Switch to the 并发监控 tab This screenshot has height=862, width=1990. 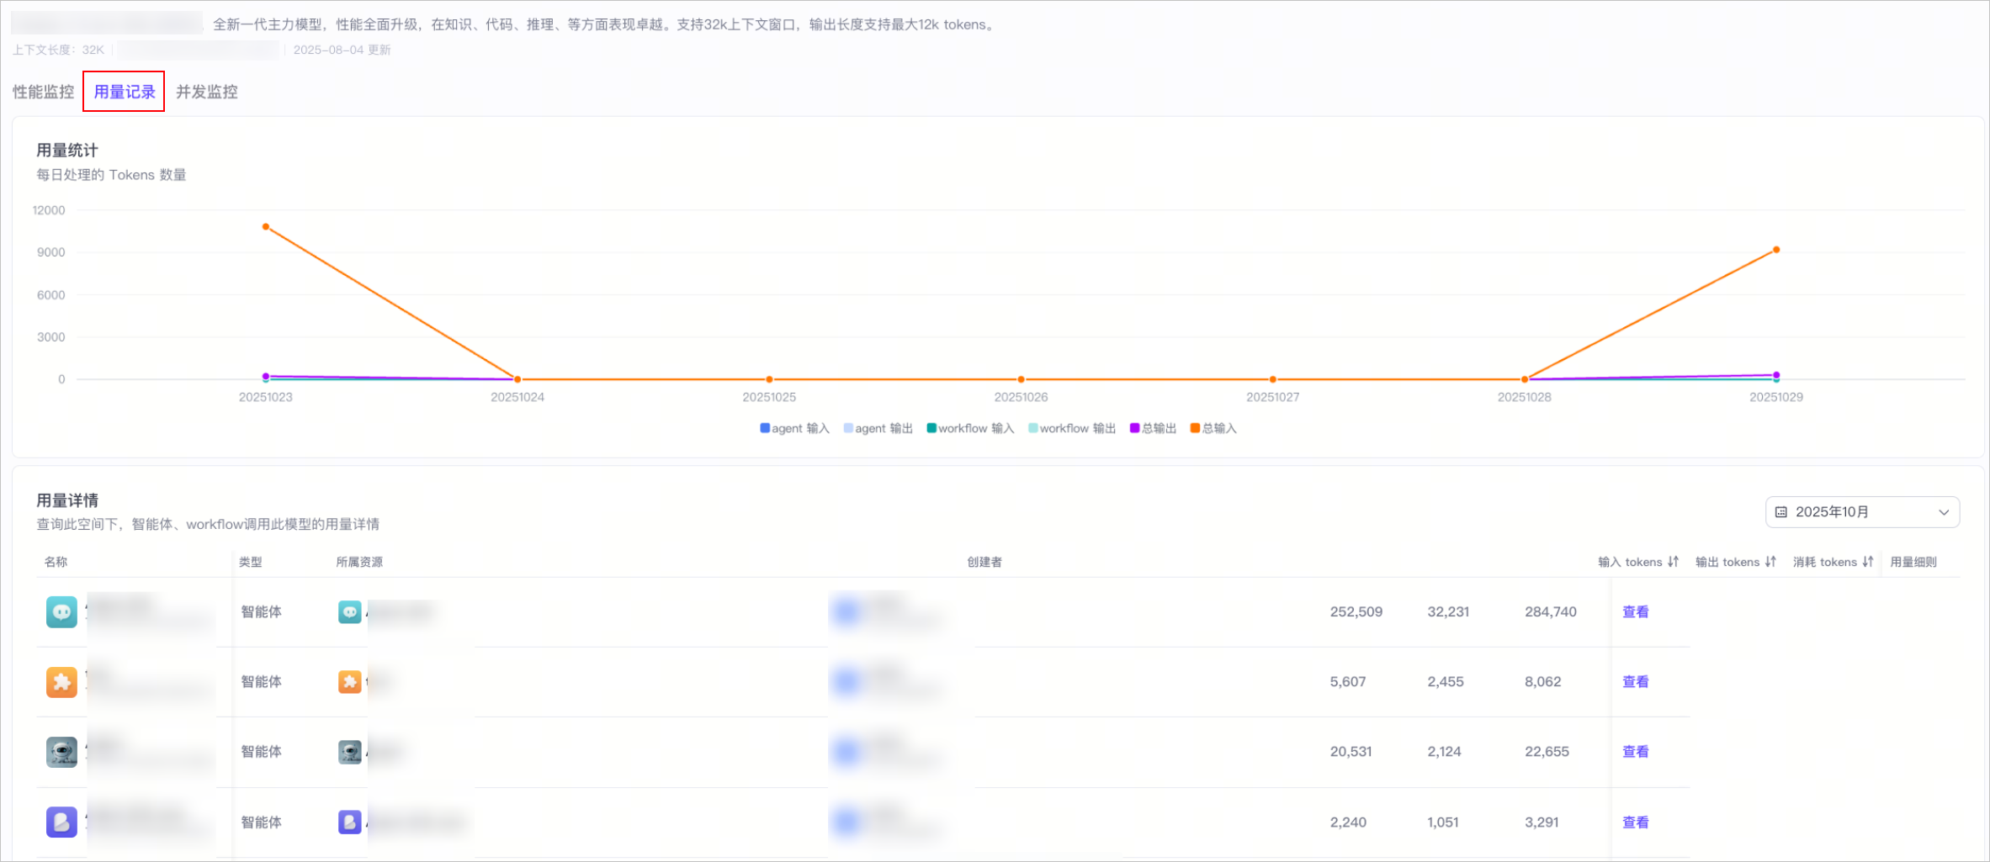point(207,92)
